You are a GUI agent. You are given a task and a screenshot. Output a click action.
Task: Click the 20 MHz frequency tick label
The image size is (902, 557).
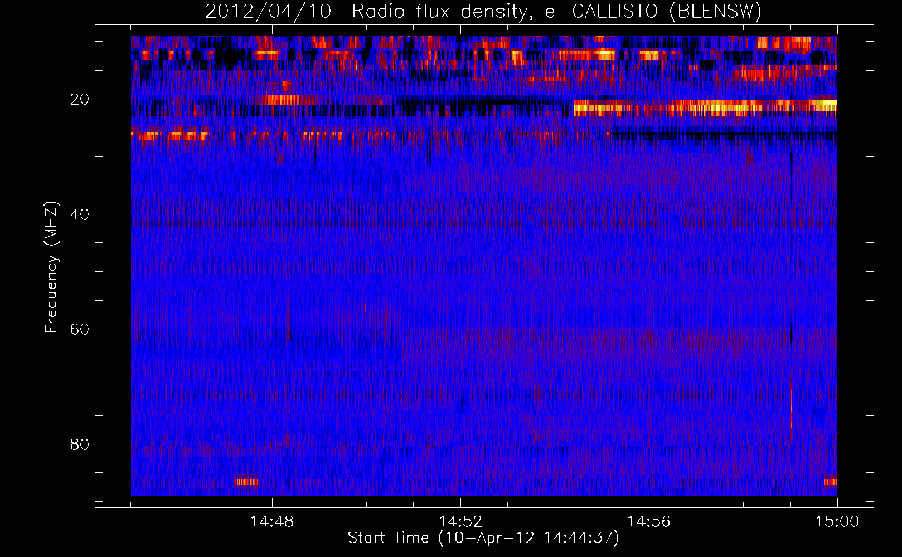pos(80,99)
